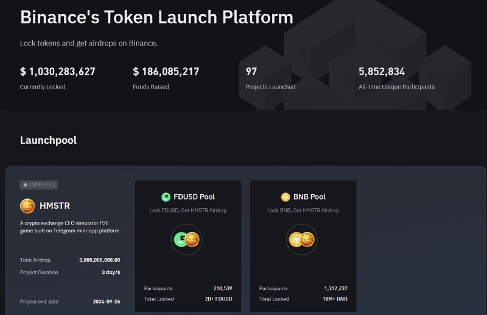The height and width of the screenshot is (315, 487).
Task: Click the FDUSD pool total locked 2B+ FDUSD
Action: tap(219, 299)
